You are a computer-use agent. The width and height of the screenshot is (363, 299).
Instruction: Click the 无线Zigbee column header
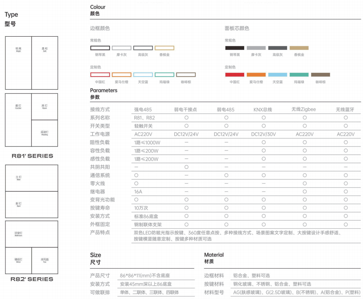coord(304,109)
